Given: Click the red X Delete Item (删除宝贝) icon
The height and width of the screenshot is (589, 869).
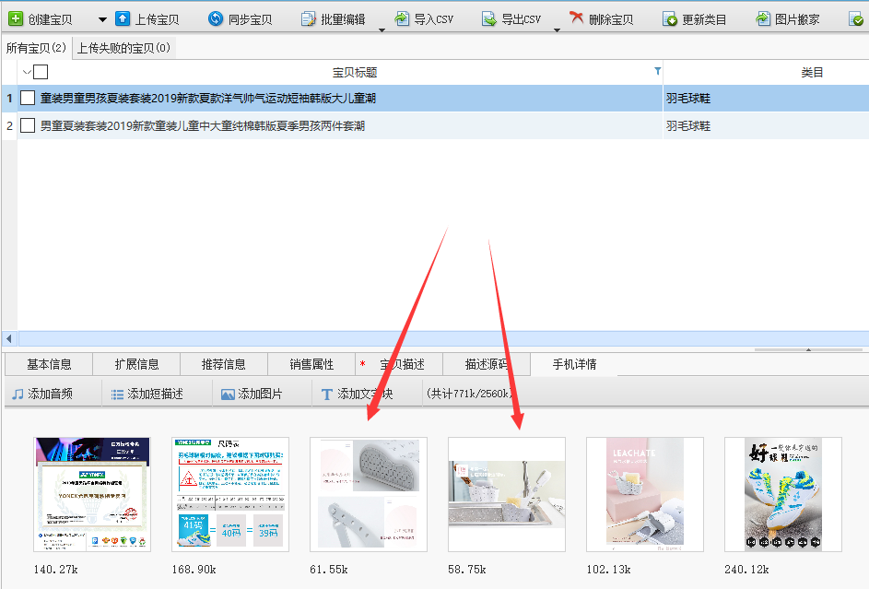Looking at the screenshot, I should 577,18.
